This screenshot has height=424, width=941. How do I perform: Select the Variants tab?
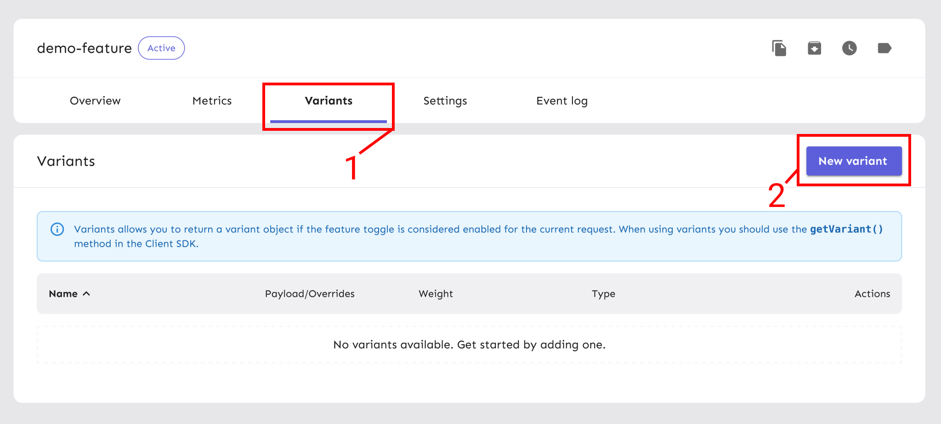[x=329, y=101]
